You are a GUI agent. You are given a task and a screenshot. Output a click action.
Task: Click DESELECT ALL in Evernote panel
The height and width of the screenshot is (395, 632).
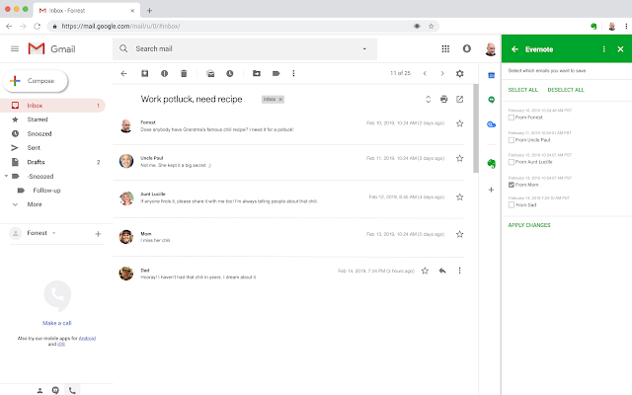[566, 90]
